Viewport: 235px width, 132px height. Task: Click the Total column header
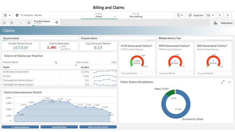point(114,62)
